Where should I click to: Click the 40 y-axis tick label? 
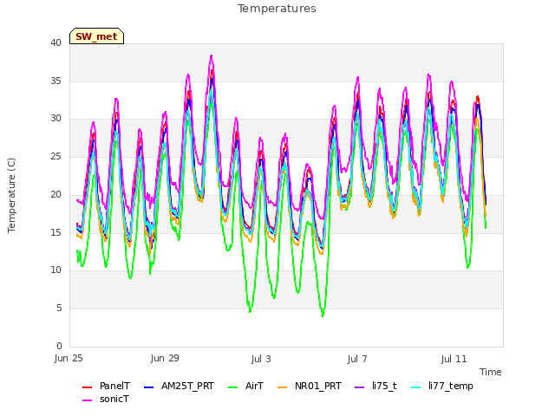pyautogui.click(x=55, y=43)
